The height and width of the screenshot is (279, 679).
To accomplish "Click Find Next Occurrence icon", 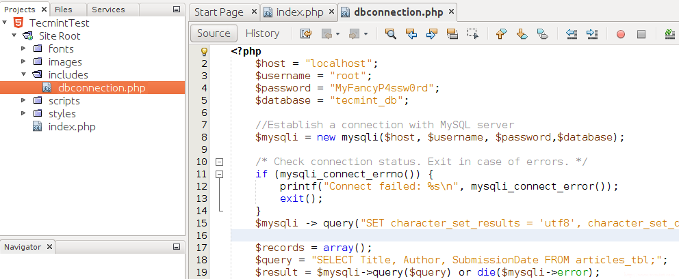I will click(431, 33).
